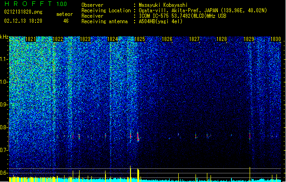
Task: Click the 1829 time marker
Action: (249, 39)
